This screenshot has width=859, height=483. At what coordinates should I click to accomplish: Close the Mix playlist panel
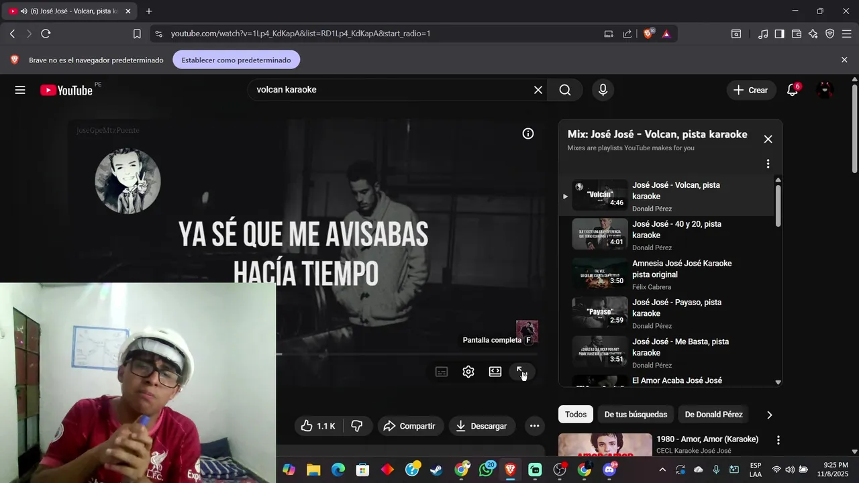point(768,139)
